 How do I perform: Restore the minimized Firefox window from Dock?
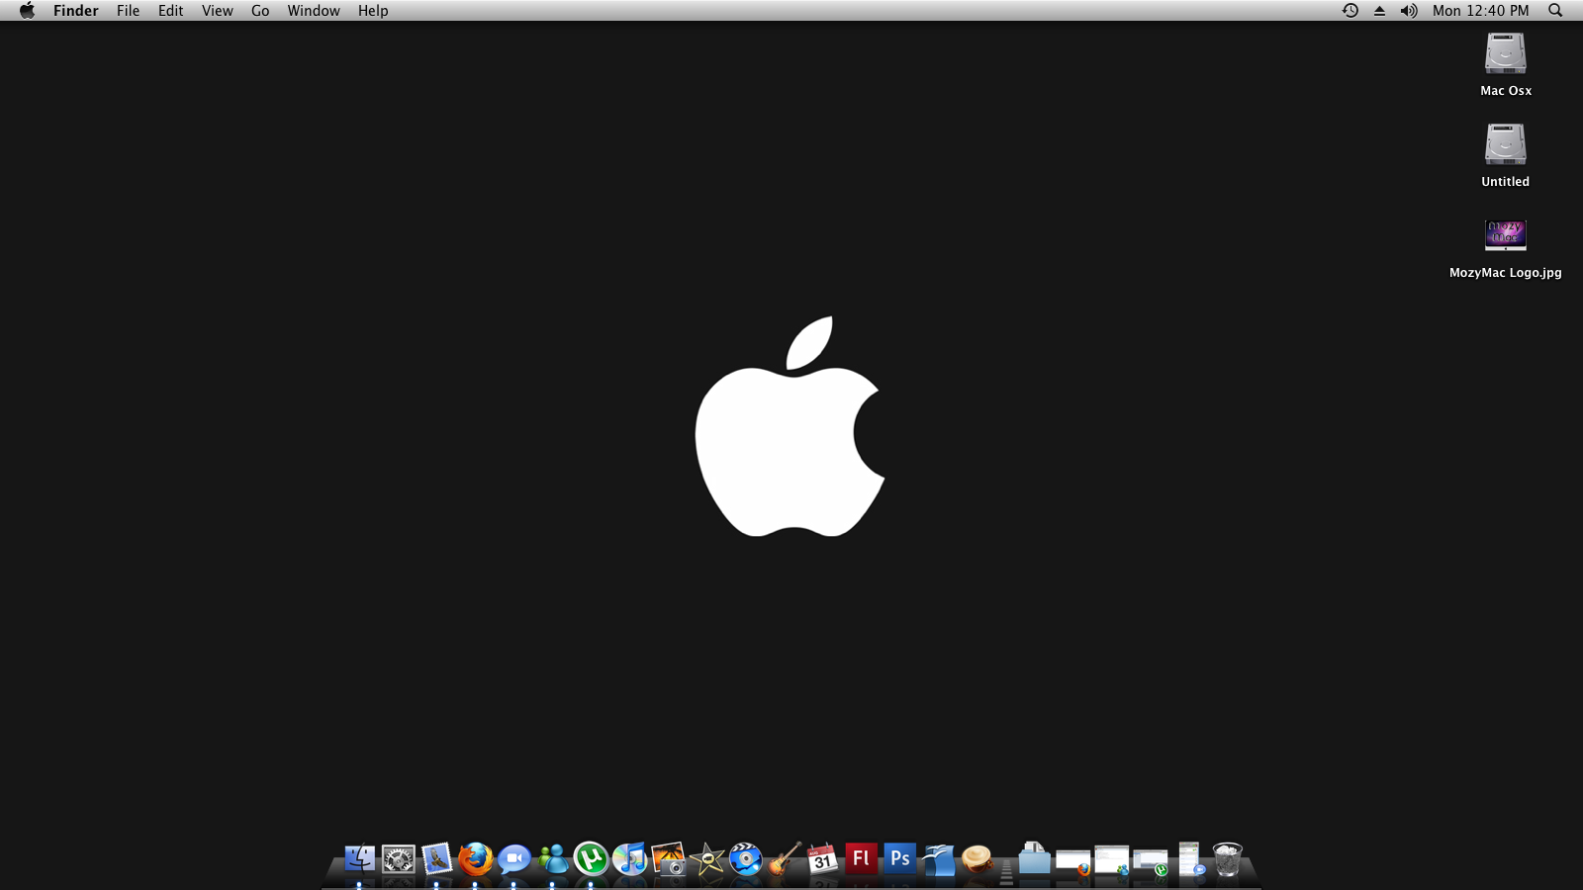(1072, 861)
